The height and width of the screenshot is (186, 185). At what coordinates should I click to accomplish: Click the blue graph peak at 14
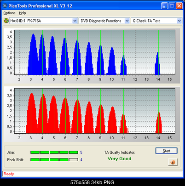(x=157, y=63)
